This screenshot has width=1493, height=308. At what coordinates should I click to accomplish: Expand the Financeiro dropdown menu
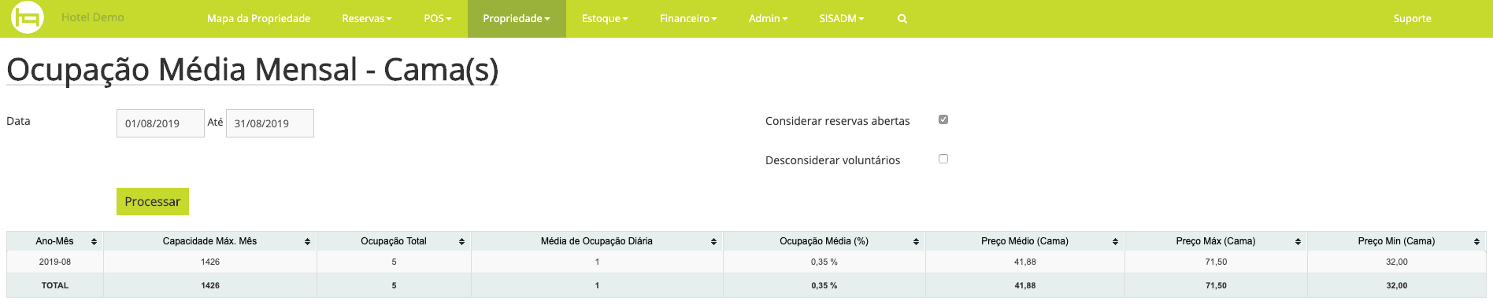pos(688,19)
